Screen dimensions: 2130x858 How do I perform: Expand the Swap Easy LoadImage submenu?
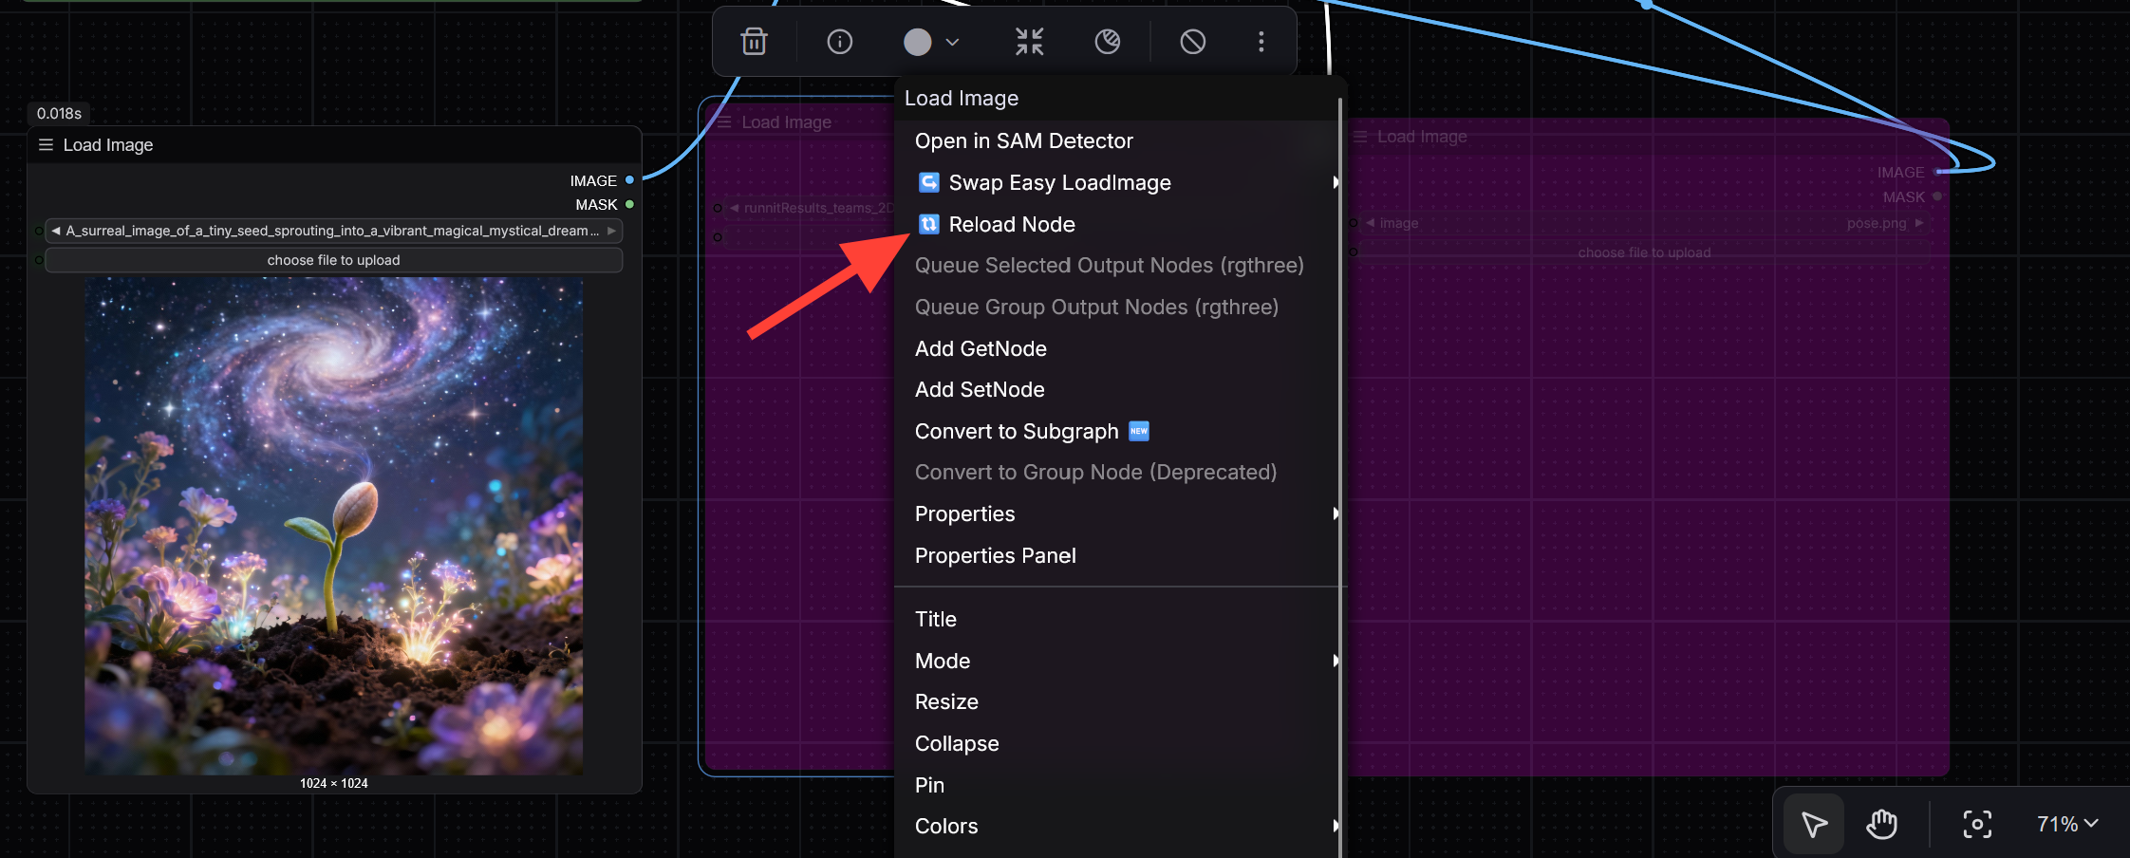[1059, 182]
